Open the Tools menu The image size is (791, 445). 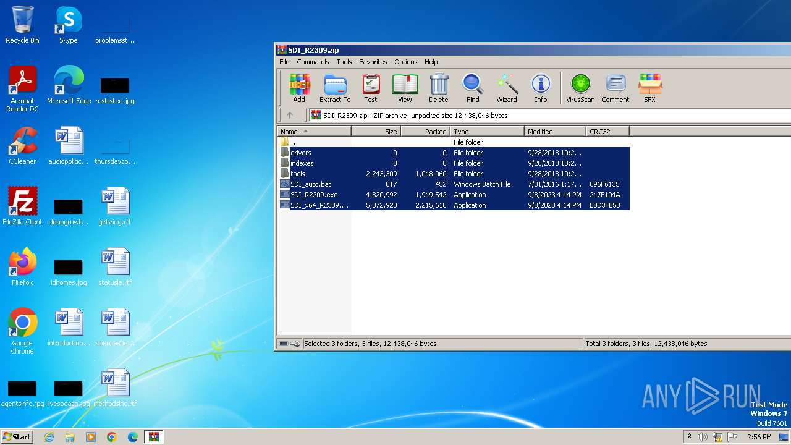[x=344, y=62]
